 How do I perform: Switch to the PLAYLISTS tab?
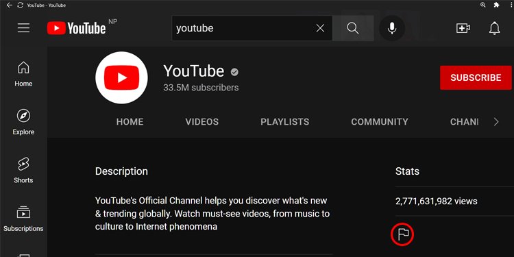285,122
